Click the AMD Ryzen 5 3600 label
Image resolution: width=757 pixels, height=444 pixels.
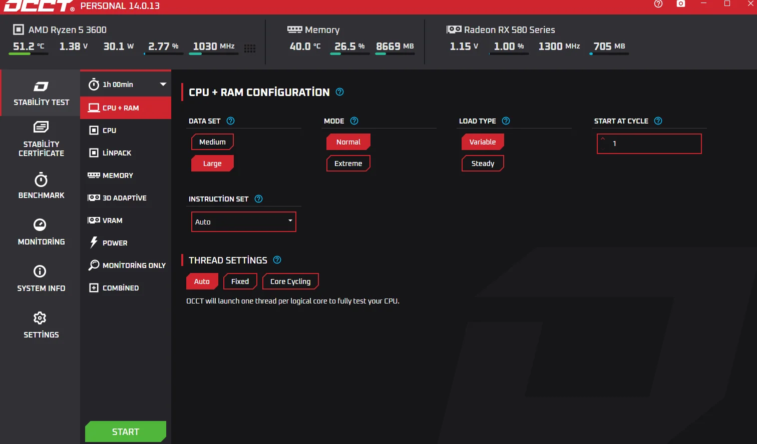pyautogui.click(x=68, y=30)
